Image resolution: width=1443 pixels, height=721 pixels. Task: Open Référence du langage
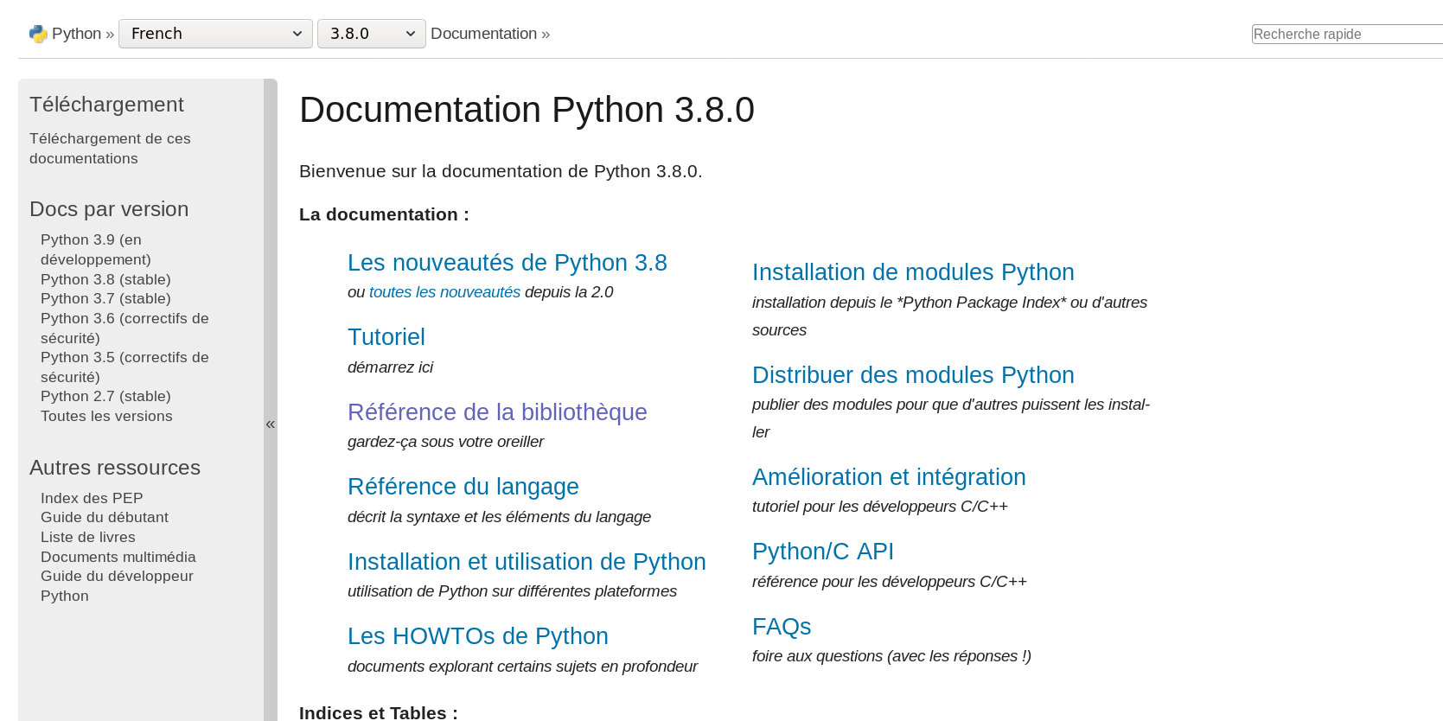463,487
